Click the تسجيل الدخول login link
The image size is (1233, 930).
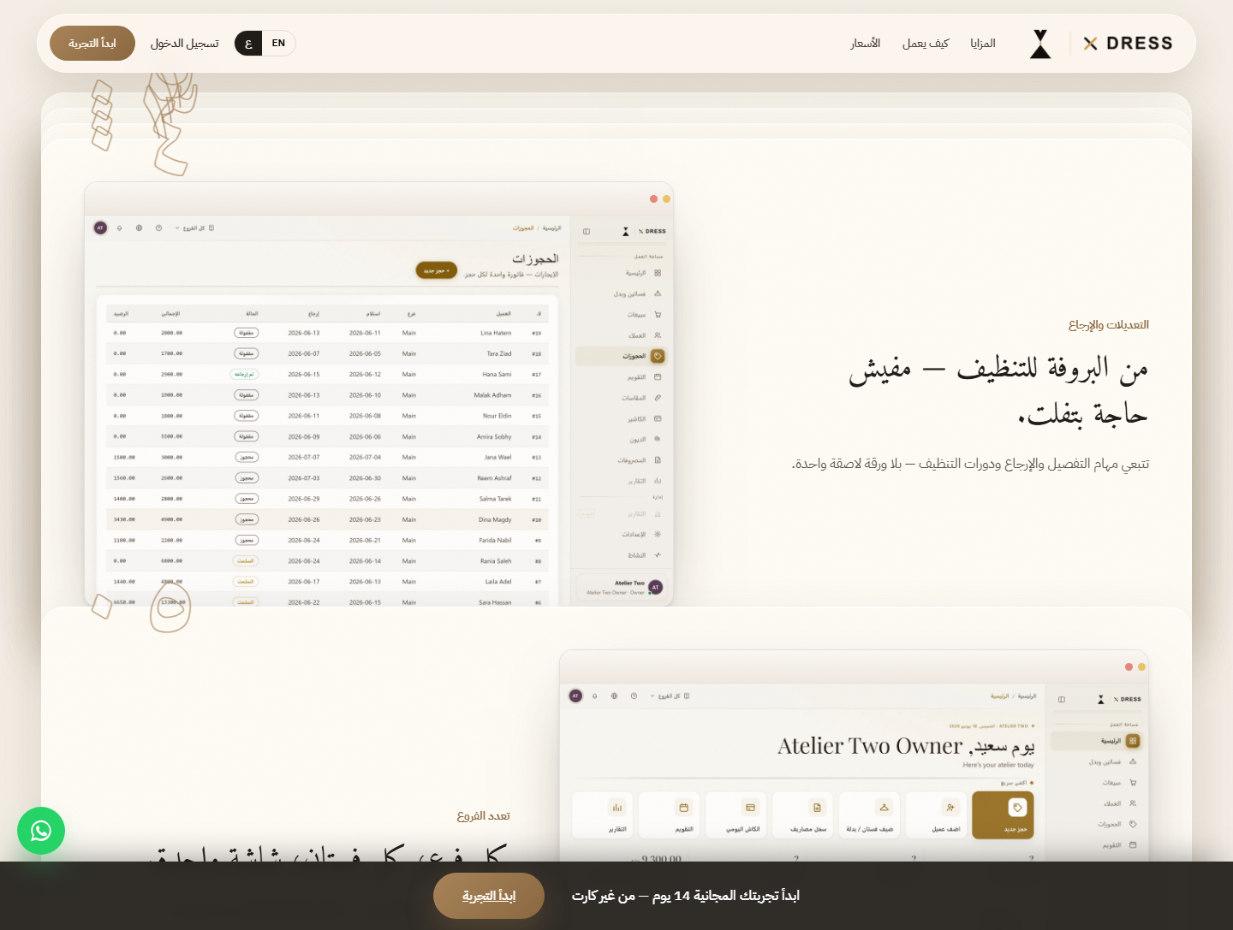[x=185, y=44]
